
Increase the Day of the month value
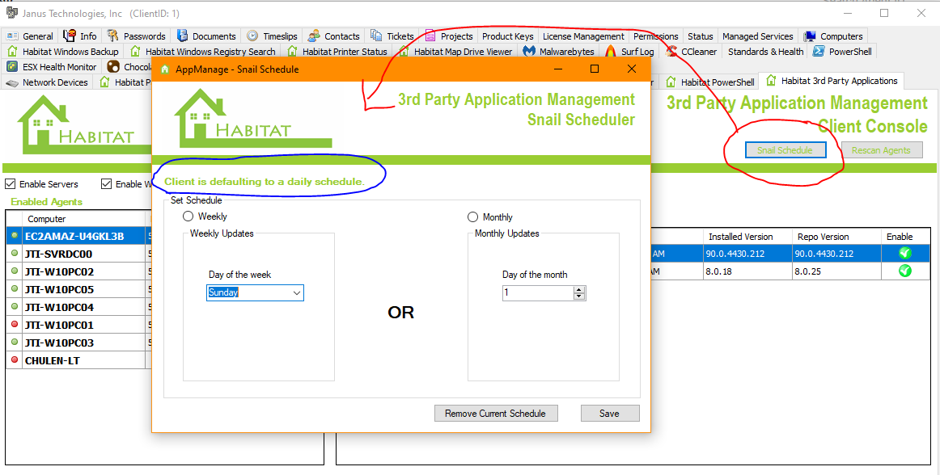578,289
